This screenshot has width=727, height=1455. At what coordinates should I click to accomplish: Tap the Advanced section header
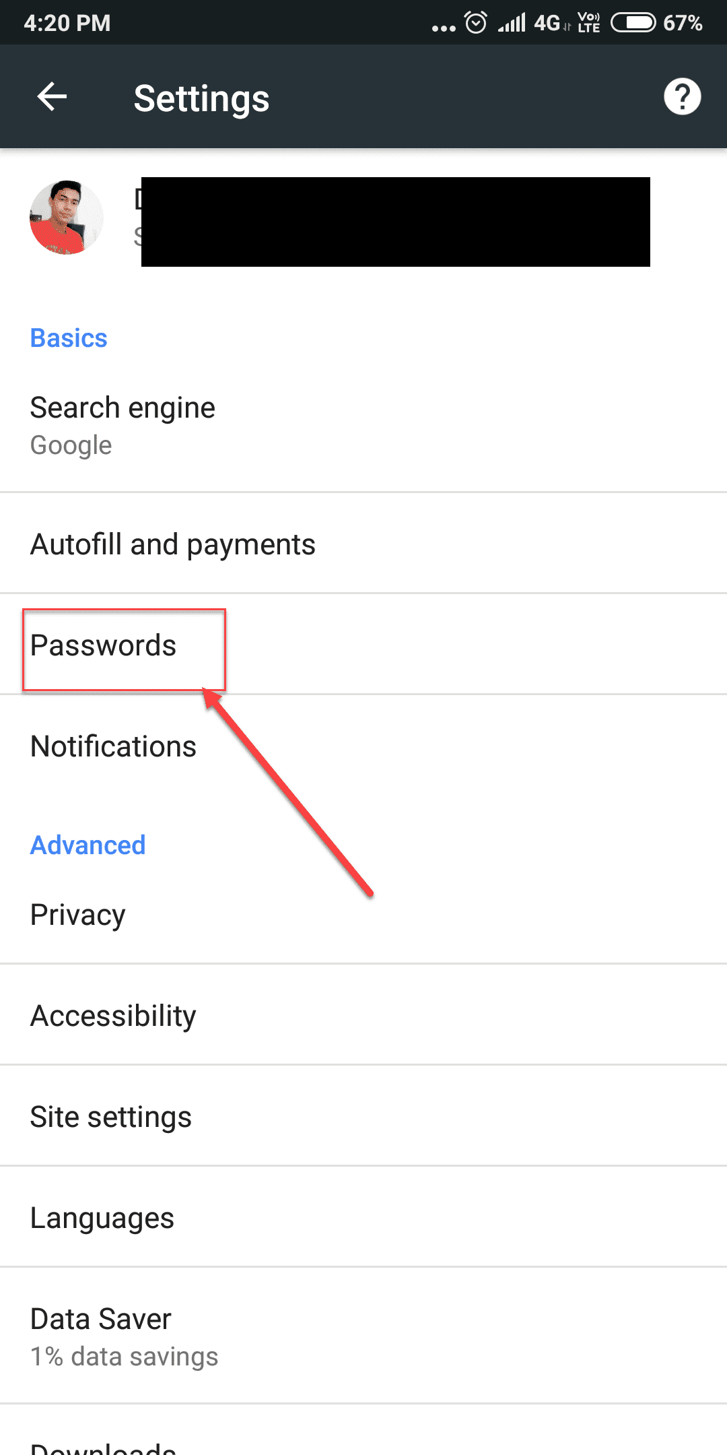[88, 845]
